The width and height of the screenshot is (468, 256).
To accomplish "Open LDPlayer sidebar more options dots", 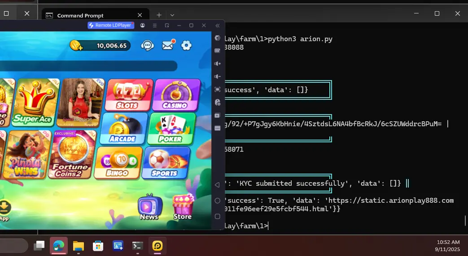I will coord(218,128).
